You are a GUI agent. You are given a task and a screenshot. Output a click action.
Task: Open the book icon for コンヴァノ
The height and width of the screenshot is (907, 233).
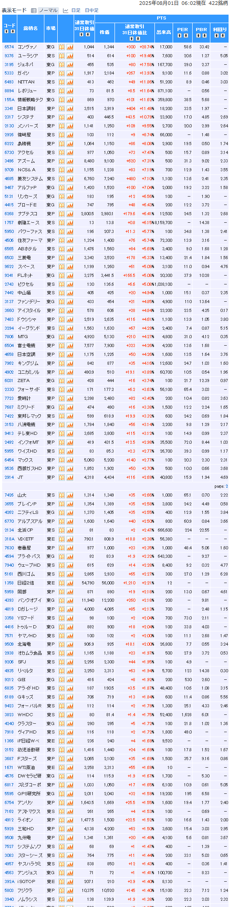point(62,47)
